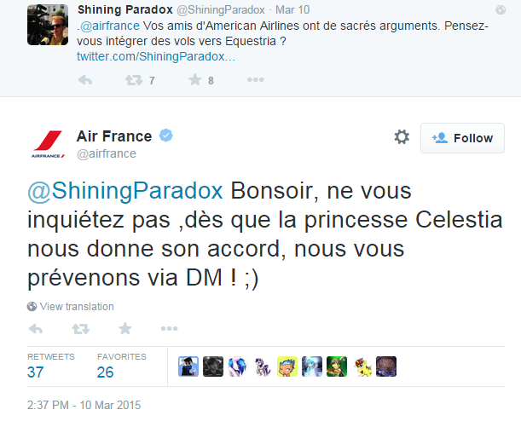Click the View translation link
The width and height of the screenshot is (521, 427).
click(x=76, y=307)
